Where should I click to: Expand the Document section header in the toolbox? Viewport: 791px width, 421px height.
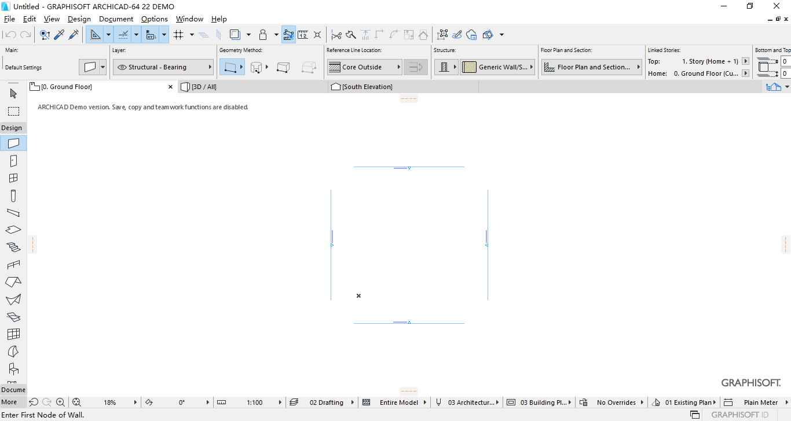point(13,390)
